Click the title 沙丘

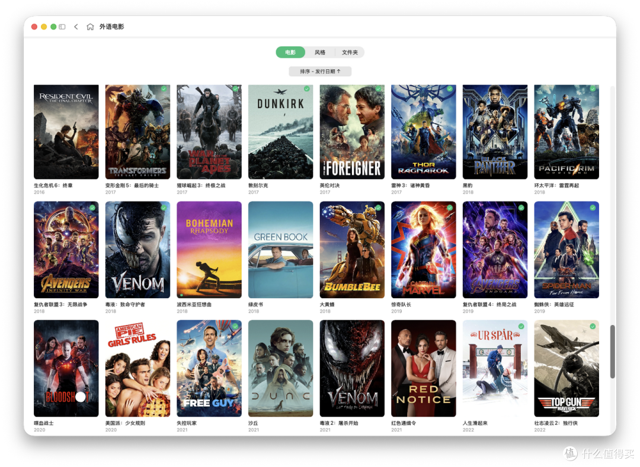click(x=253, y=423)
